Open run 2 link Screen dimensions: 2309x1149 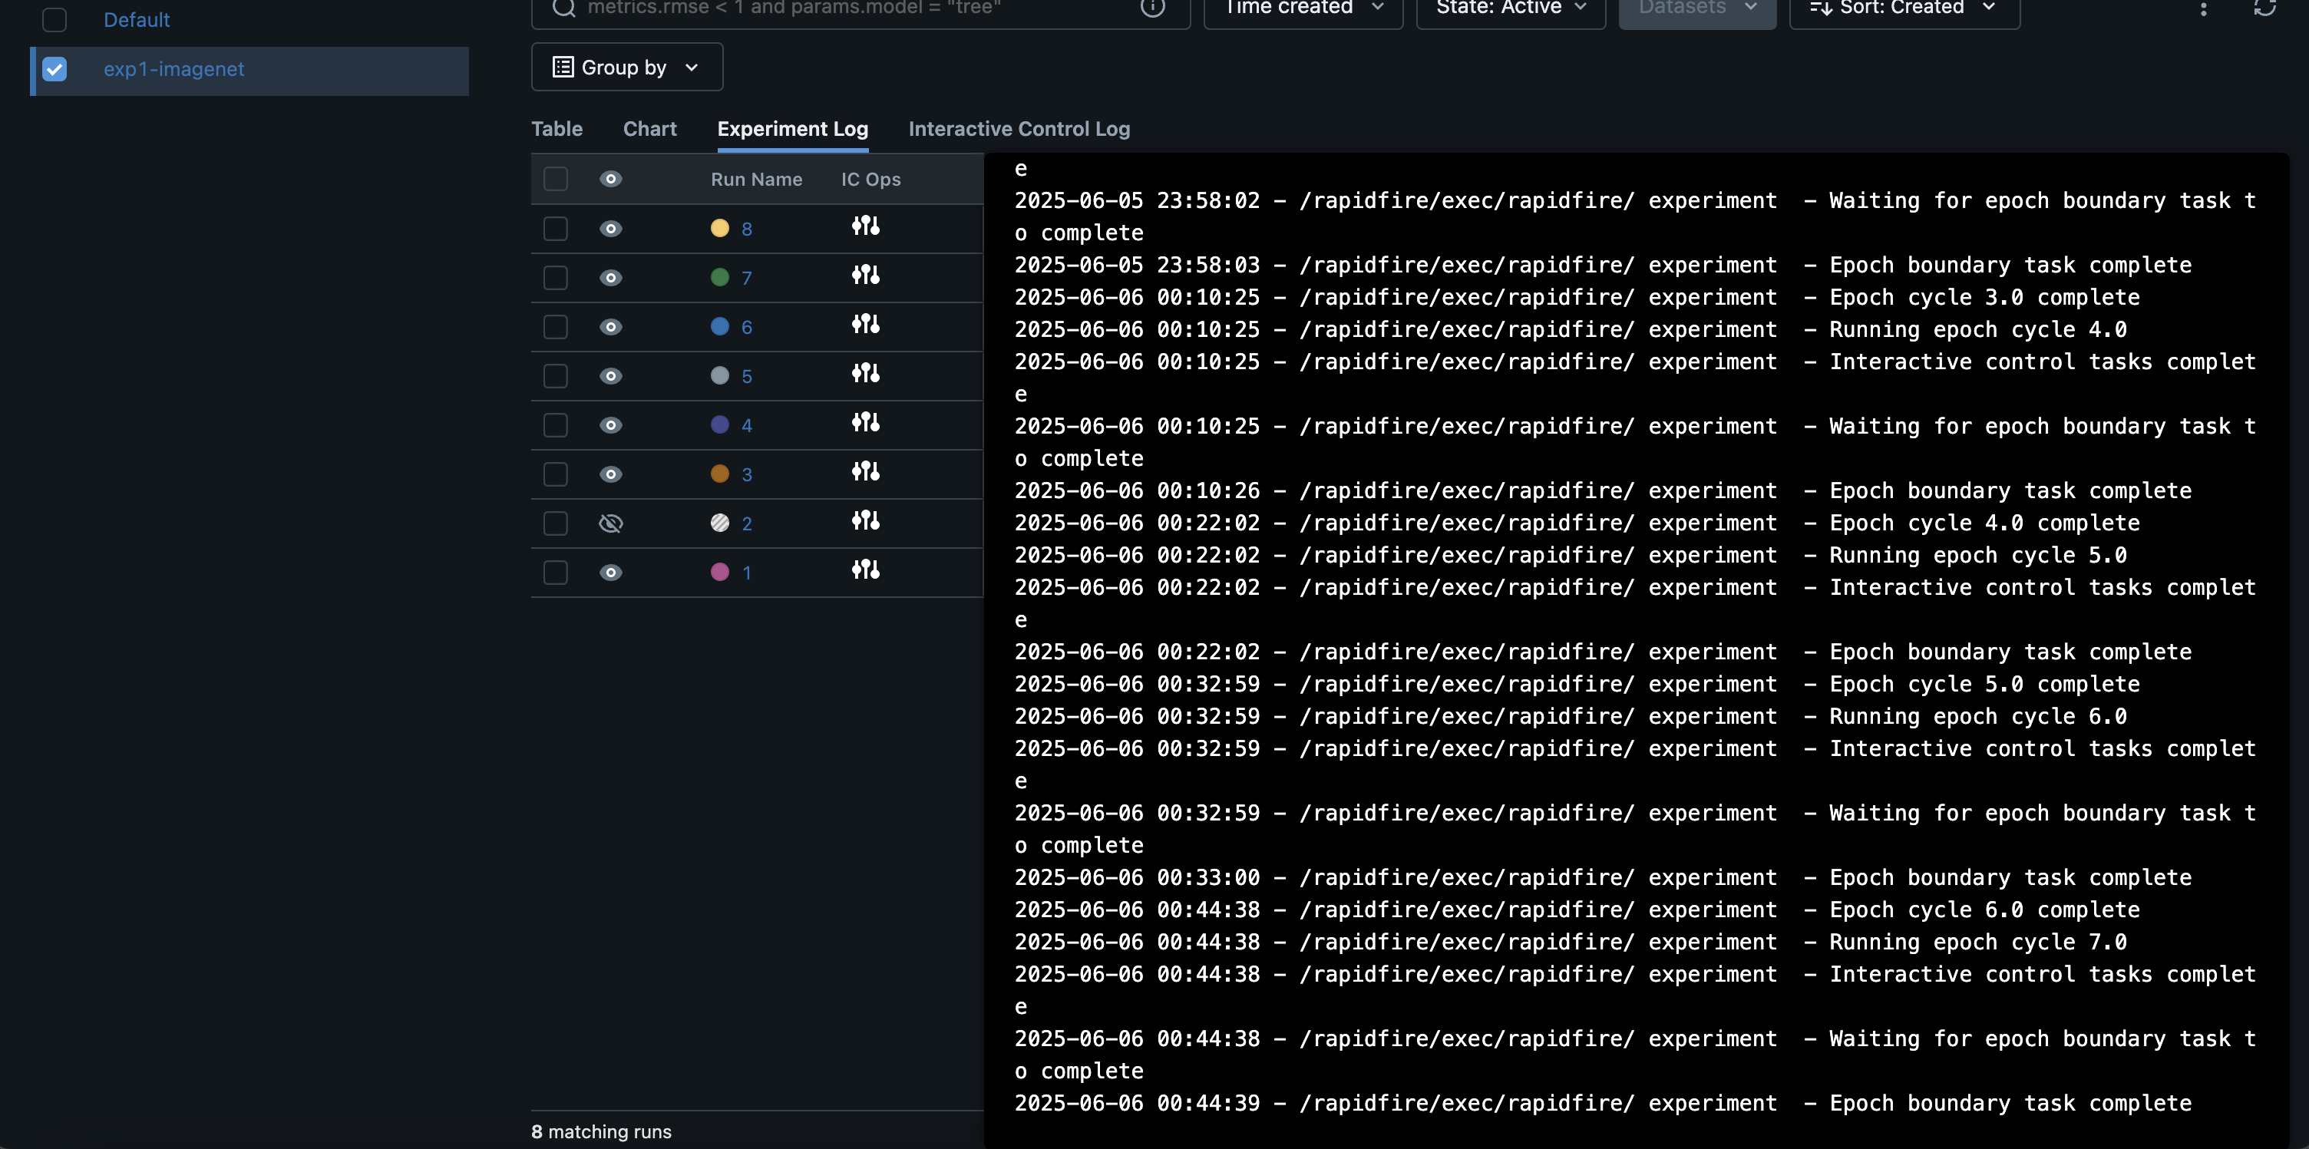pyautogui.click(x=747, y=524)
